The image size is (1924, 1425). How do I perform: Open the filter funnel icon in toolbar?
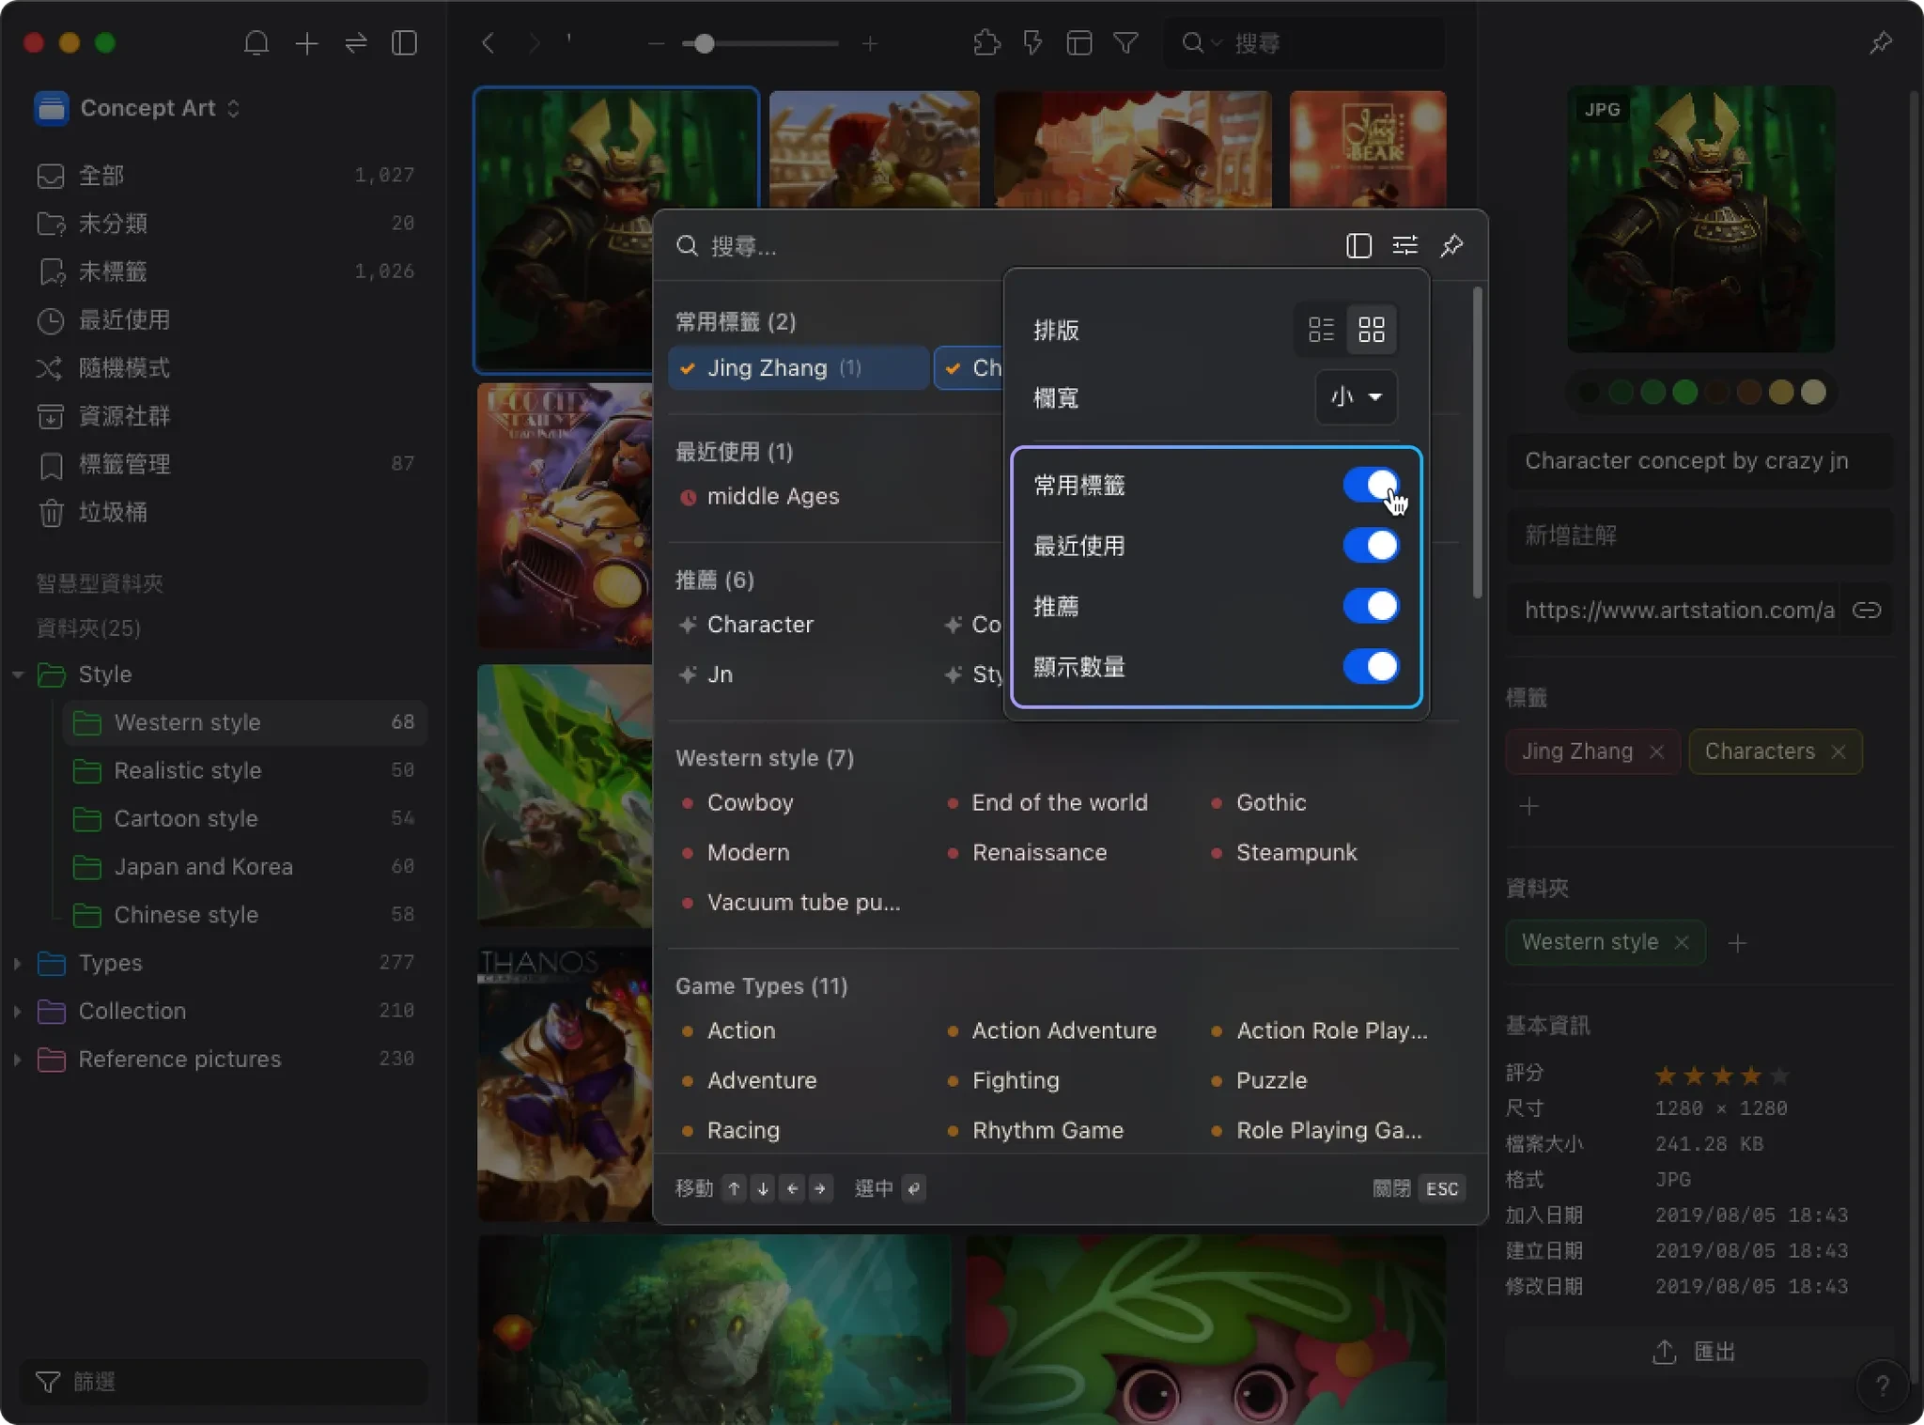point(1125,43)
